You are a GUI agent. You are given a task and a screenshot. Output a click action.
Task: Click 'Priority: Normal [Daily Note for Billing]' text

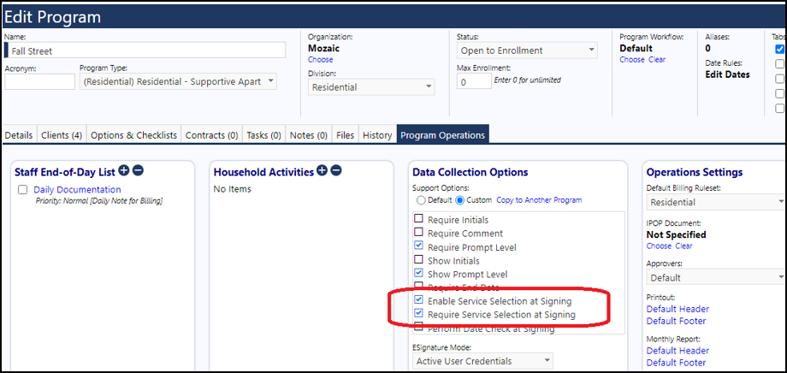[x=99, y=201]
